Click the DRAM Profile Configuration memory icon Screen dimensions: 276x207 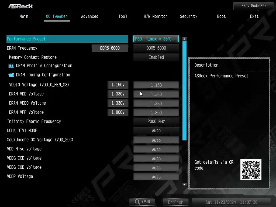click(11, 66)
